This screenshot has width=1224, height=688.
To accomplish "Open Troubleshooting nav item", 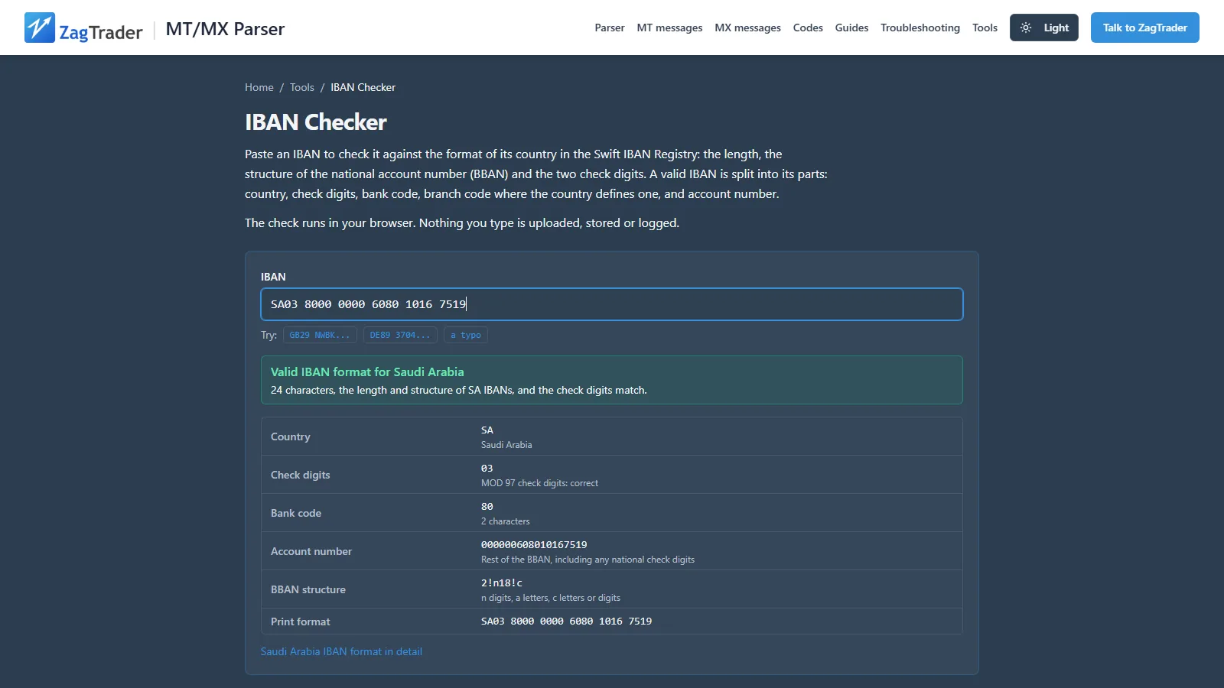I will (920, 28).
